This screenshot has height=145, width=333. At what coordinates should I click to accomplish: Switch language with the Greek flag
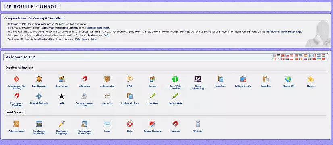(319, 55)
